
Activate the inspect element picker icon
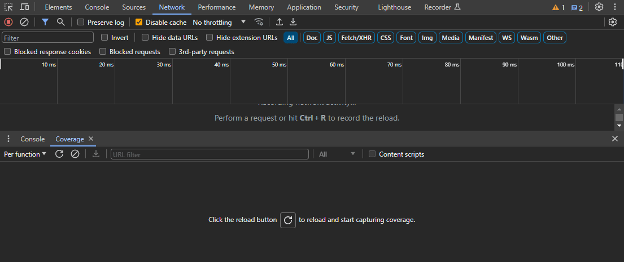pos(8,7)
